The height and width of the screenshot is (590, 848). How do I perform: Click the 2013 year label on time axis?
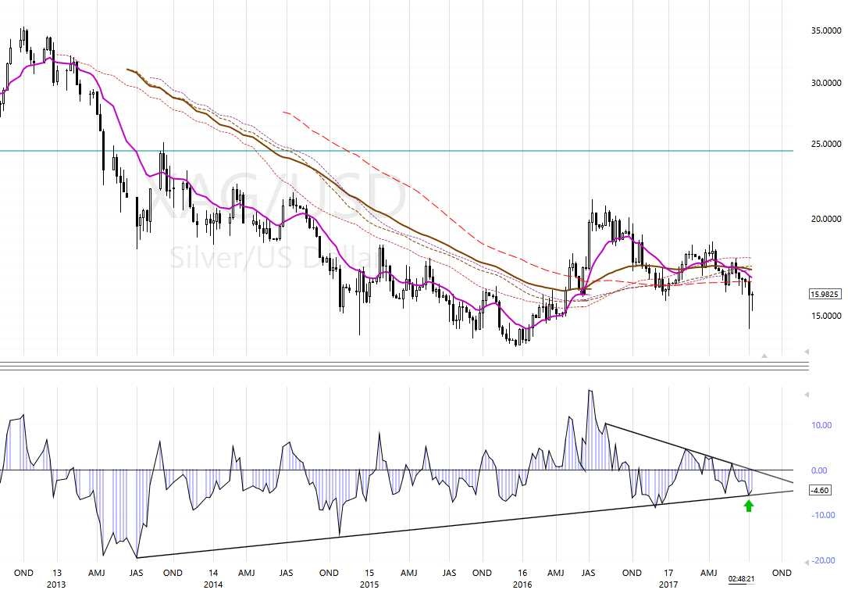(x=57, y=585)
